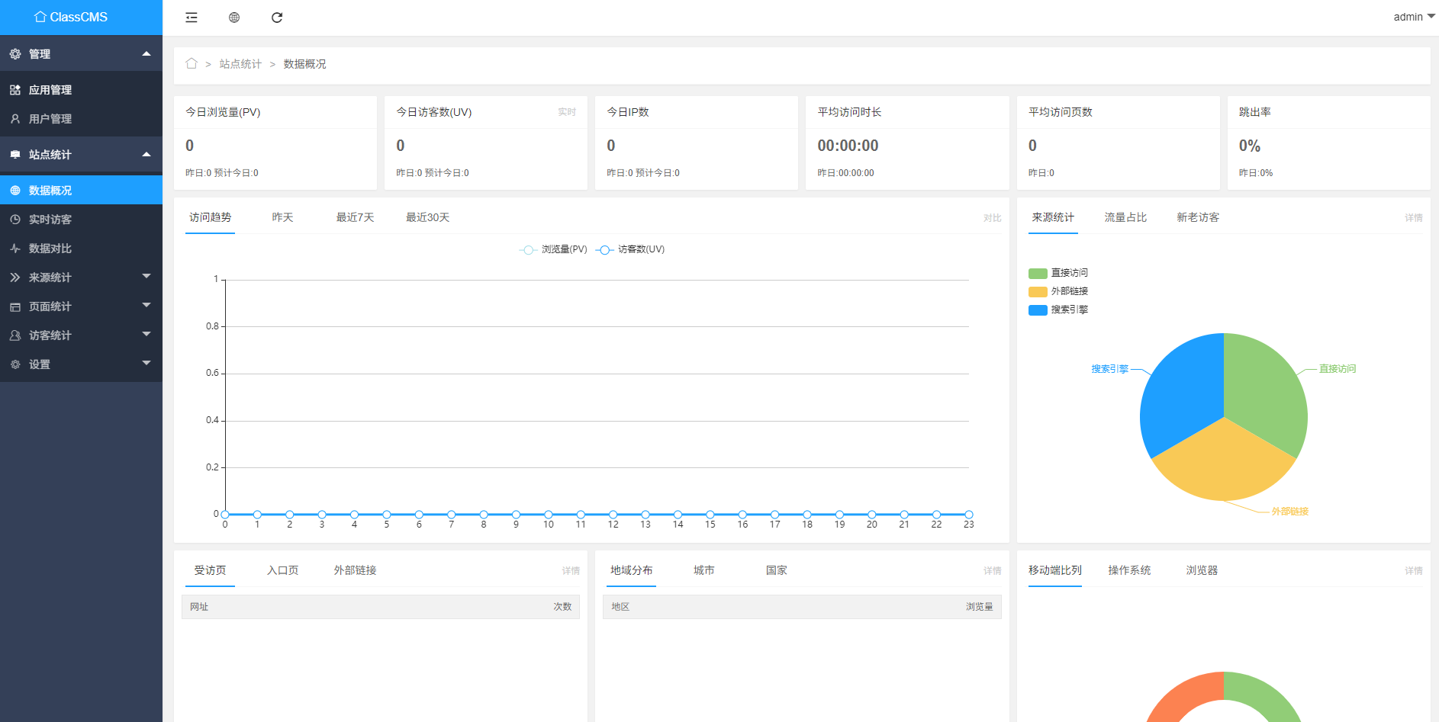This screenshot has height=722, width=1439.
Task: Click the refresh icon in top toolbar
Action: tap(277, 18)
